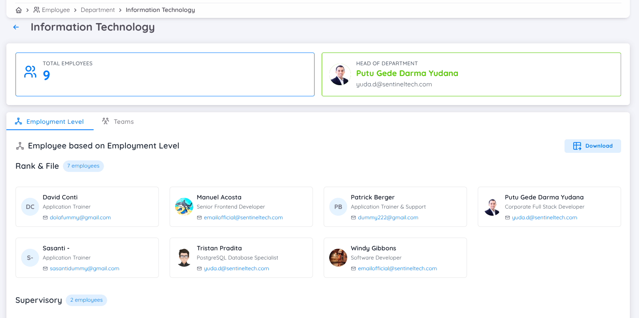Screen dimensions: 639x318
Task: Click Tristan Pradita's yuda.d@sentineltech.com link
Action: click(236, 269)
